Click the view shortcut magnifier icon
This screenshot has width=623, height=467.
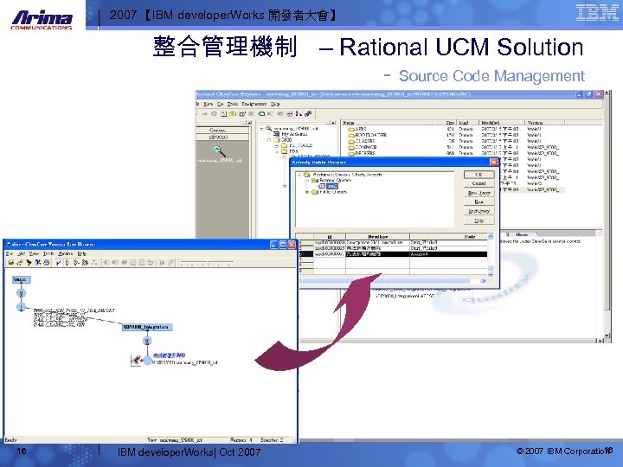click(219, 150)
